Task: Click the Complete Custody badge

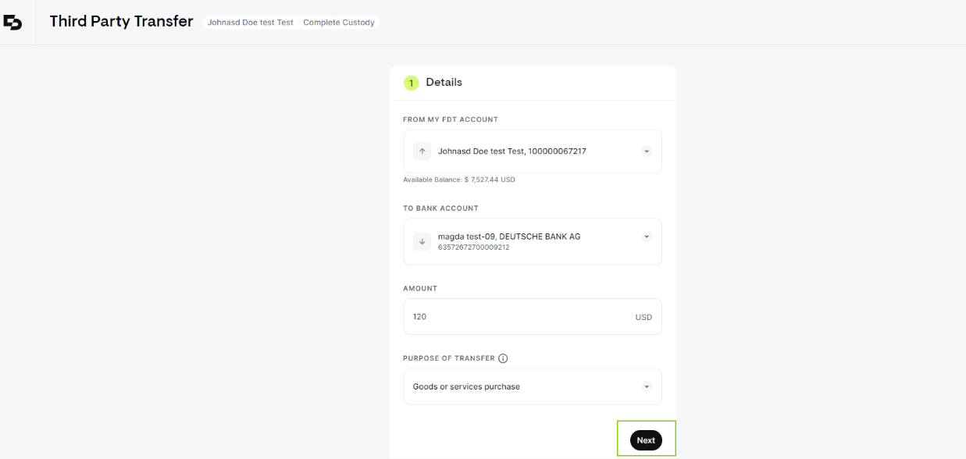Action: pyautogui.click(x=339, y=23)
